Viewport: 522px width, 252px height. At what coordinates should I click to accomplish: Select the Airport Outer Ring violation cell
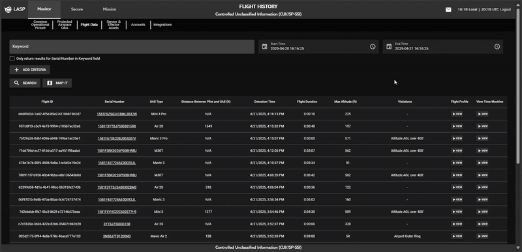(407, 236)
